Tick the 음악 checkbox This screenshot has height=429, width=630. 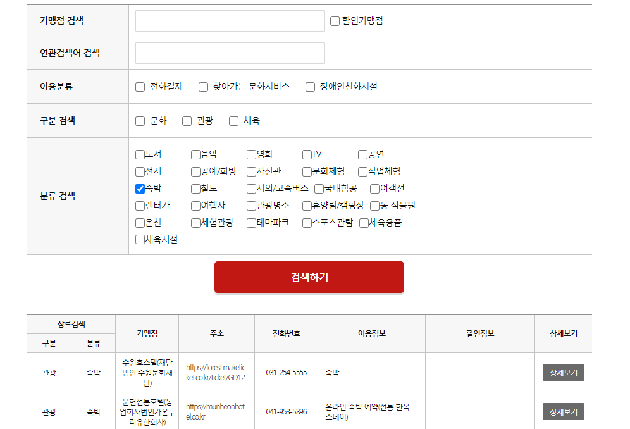tap(195, 155)
